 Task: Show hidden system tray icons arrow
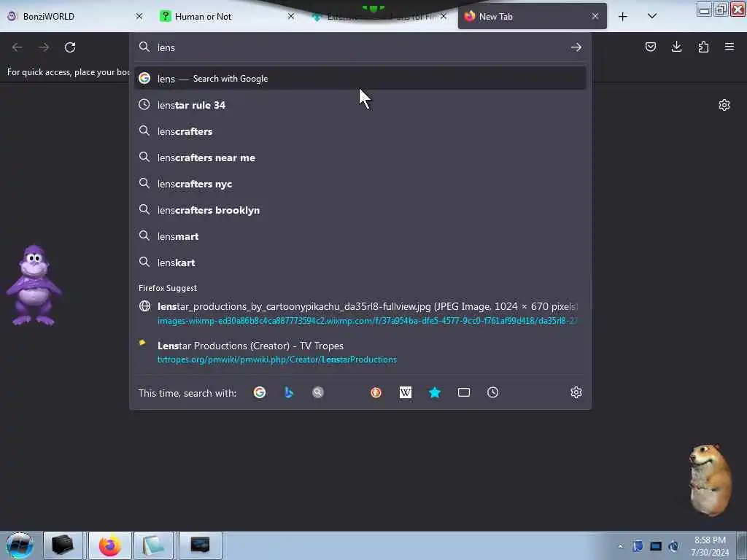pos(620,546)
